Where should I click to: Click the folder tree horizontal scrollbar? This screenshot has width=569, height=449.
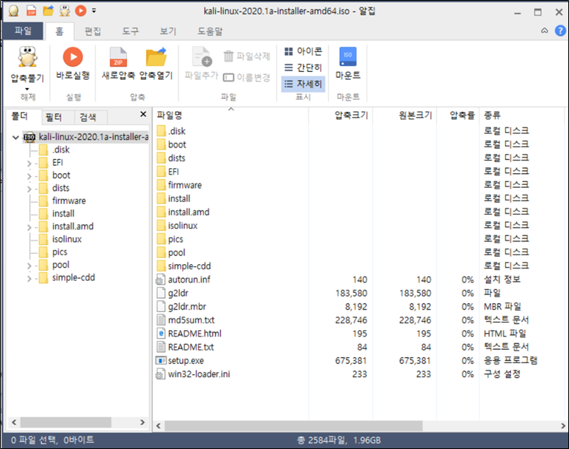(65, 422)
